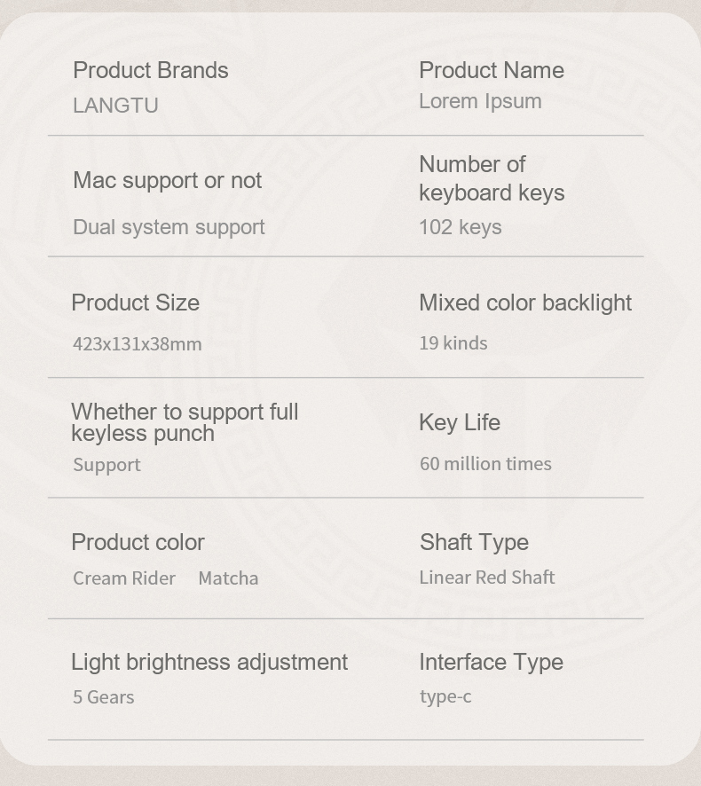701x786 pixels.
Task: Click the Product Name heading
Action: [x=491, y=71]
